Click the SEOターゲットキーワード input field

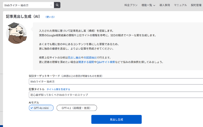(x=116, y=81)
